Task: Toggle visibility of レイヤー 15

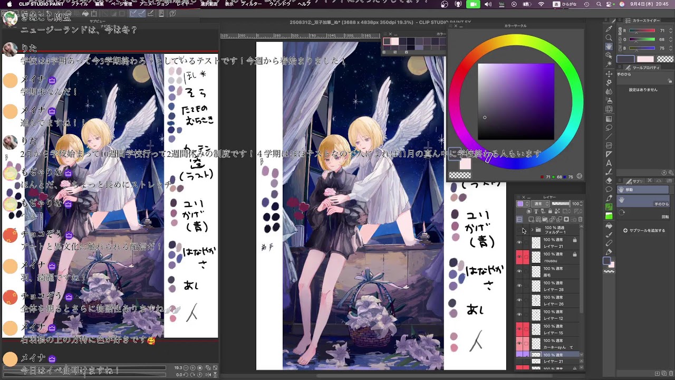Action: click(519, 329)
